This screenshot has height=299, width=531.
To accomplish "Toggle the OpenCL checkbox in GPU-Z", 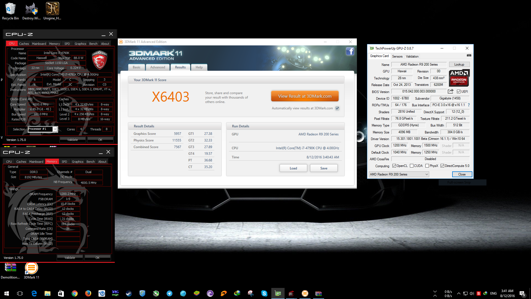I will 394,166.
